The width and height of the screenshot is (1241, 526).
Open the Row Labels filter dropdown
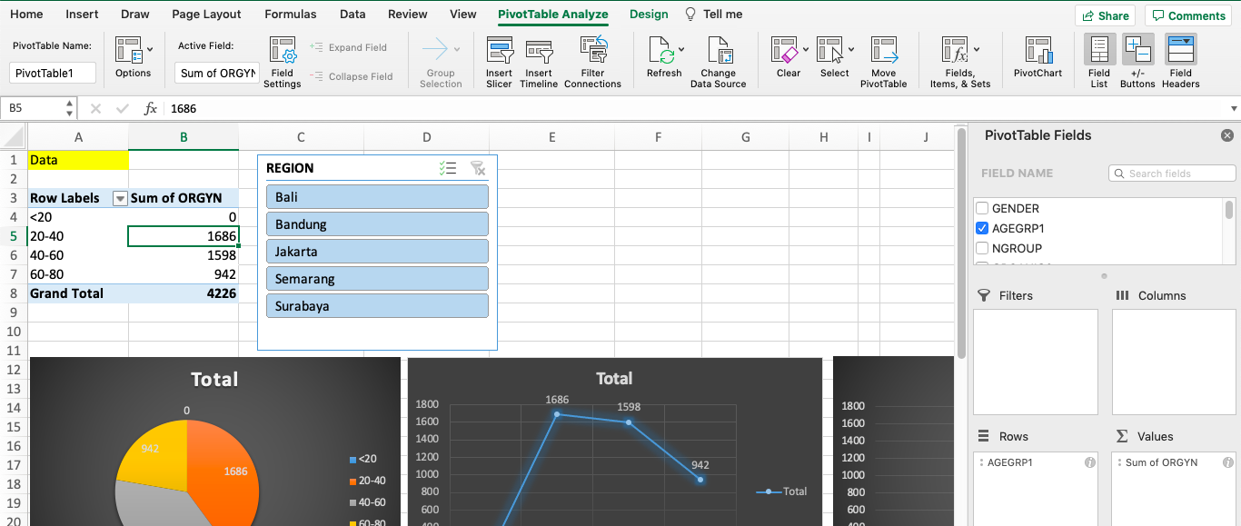click(119, 198)
